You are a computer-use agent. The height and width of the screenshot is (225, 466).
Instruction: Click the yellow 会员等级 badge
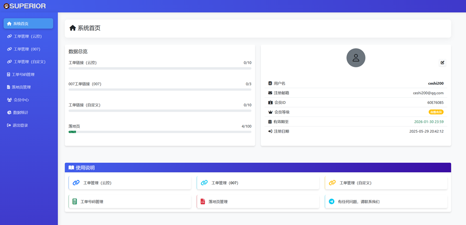(x=436, y=112)
